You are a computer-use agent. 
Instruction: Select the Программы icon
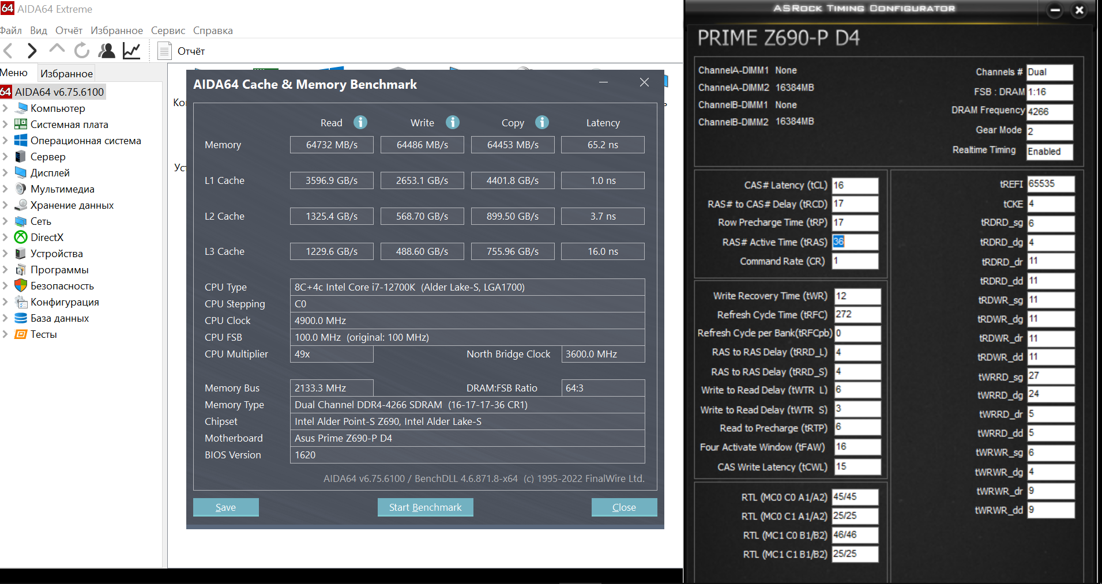pos(21,269)
